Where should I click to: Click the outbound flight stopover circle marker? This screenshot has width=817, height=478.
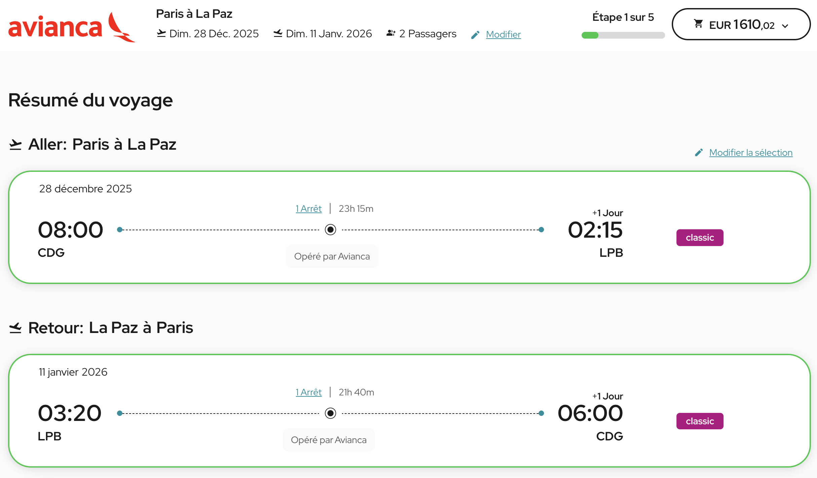tap(330, 230)
